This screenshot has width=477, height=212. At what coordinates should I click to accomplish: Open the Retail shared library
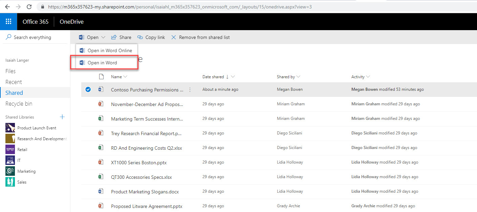pos(22,150)
